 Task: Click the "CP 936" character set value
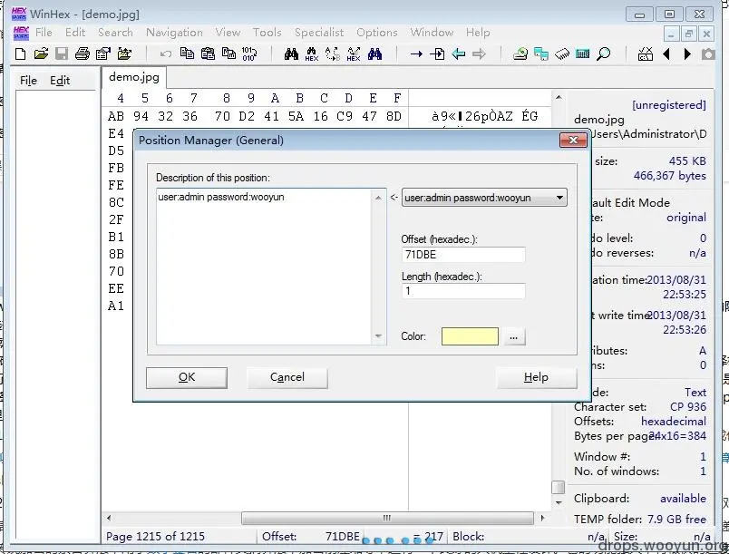(x=687, y=407)
